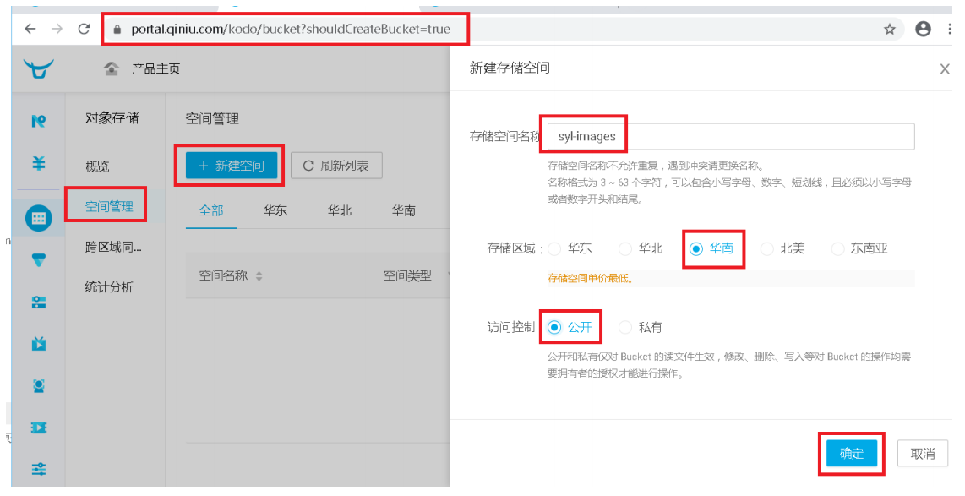Open 跨区域同步 menu item
Viewport: 965px width, 496px height.
pyautogui.click(x=113, y=247)
